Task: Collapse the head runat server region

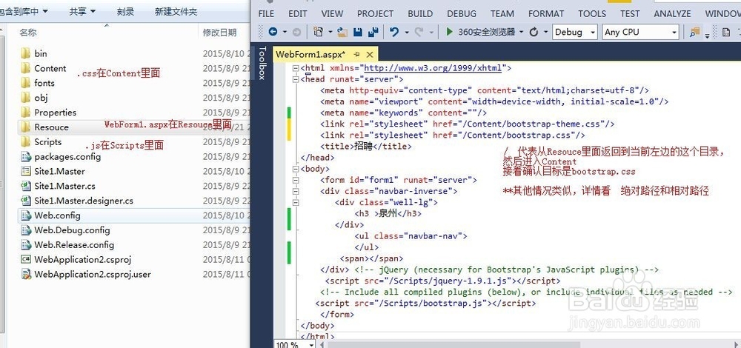Action: (296, 79)
